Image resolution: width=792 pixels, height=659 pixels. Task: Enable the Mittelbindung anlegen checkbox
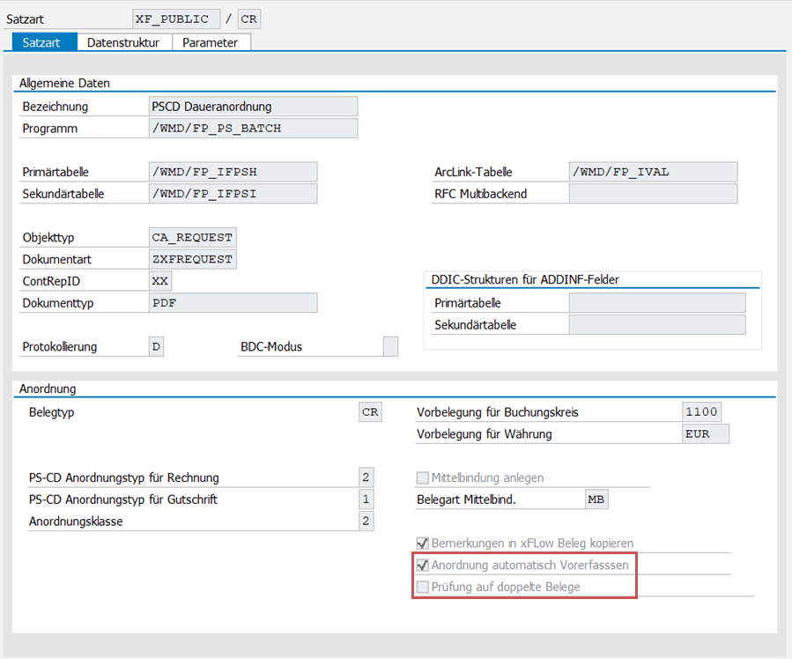tap(422, 477)
